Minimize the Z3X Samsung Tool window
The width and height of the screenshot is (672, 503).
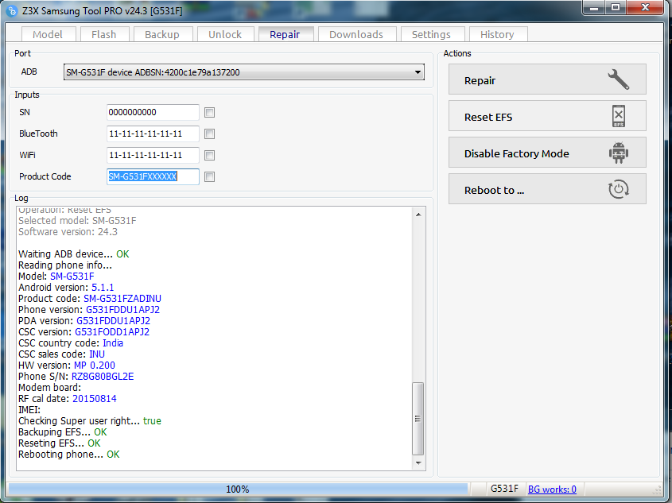pos(594,7)
